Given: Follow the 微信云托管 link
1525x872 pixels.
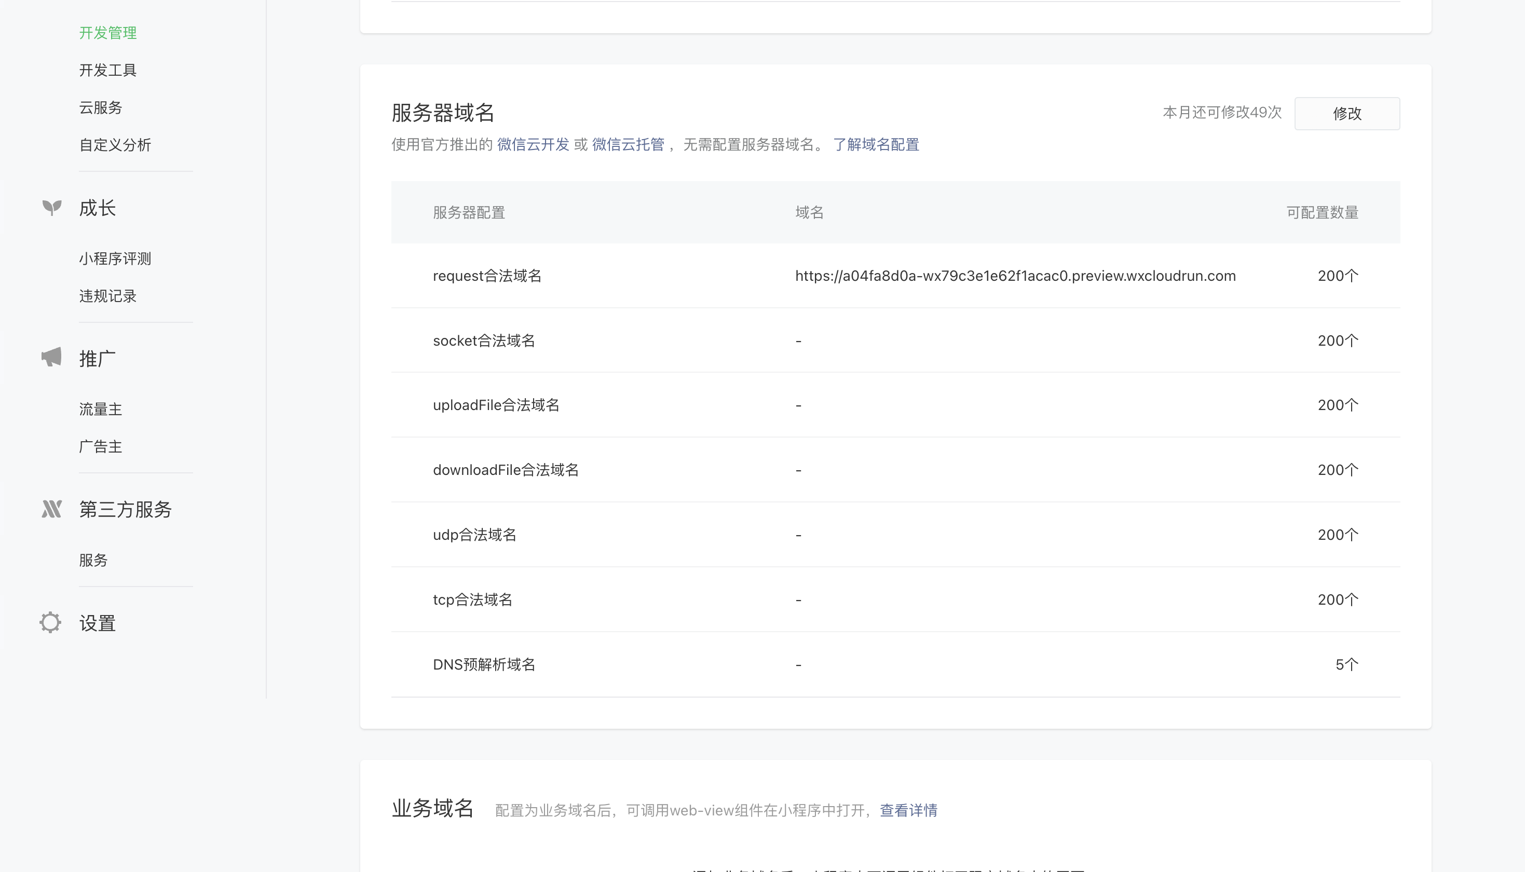Looking at the screenshot, I should [x=628, y=144].
